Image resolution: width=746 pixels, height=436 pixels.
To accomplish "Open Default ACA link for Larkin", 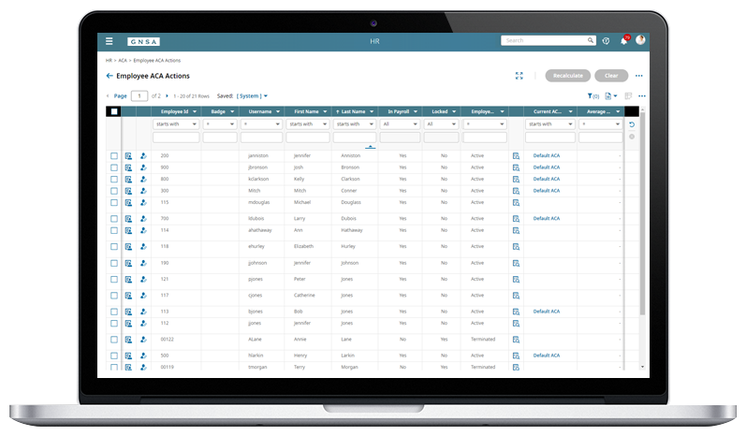I will point(547,356).
